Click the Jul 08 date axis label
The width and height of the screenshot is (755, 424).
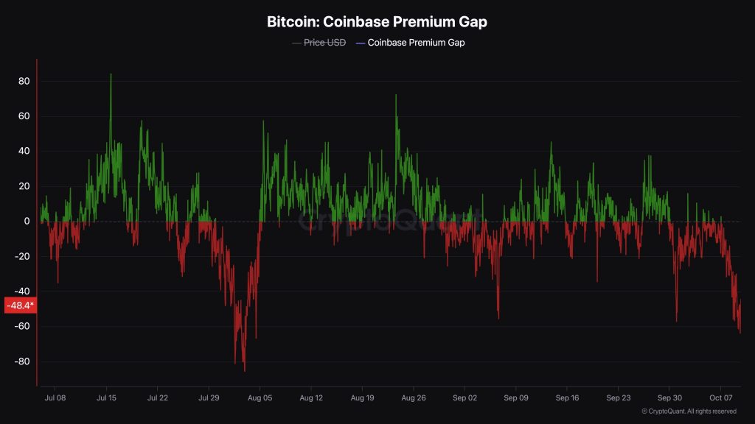[55, 398]
